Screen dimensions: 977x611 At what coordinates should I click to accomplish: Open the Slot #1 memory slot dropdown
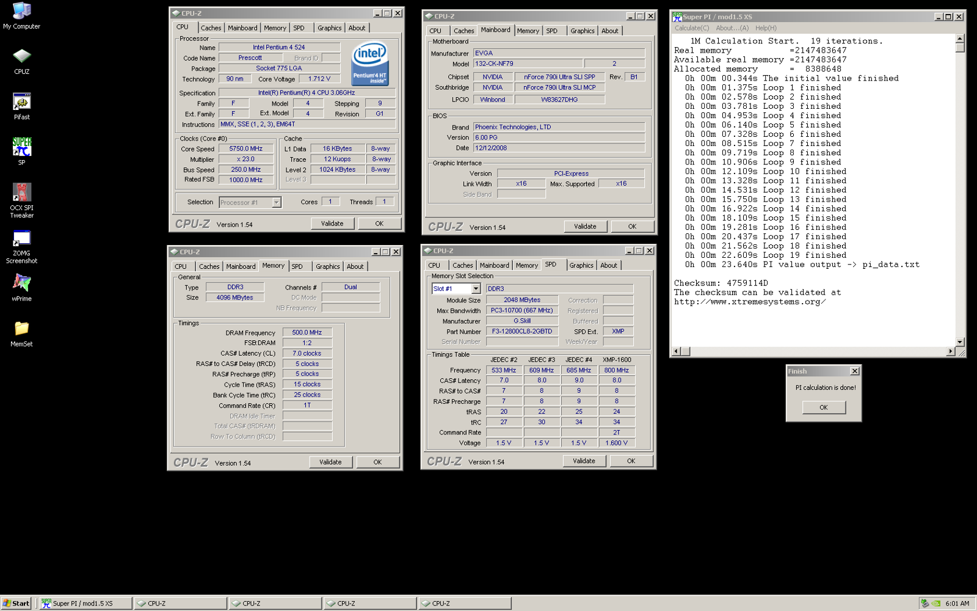[x=476, y=288]
